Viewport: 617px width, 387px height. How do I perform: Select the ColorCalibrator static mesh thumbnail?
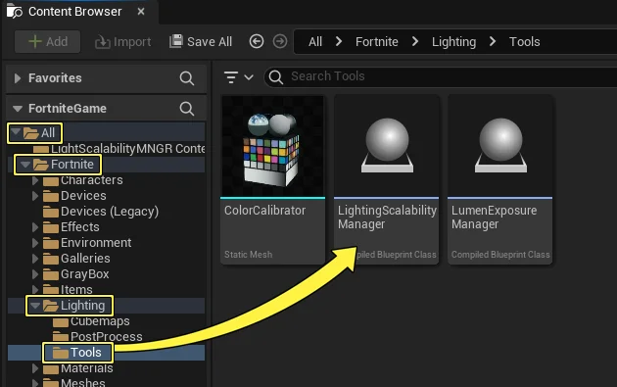[x=272, y=147]
